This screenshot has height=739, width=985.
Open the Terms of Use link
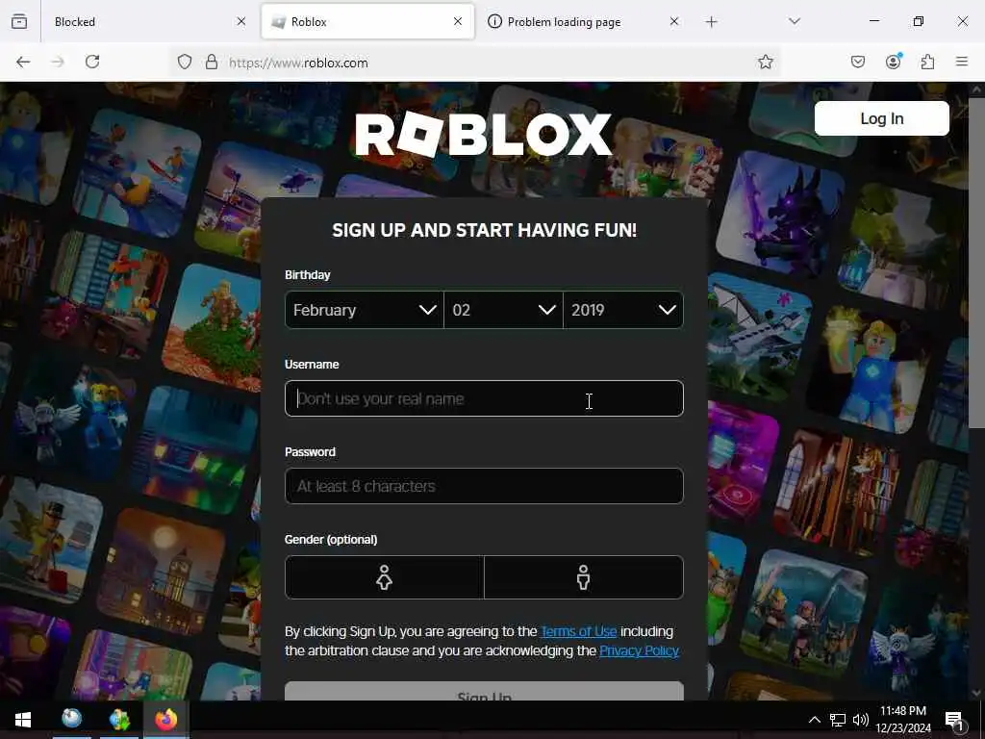pyautogui.click(x=578, y=631)
